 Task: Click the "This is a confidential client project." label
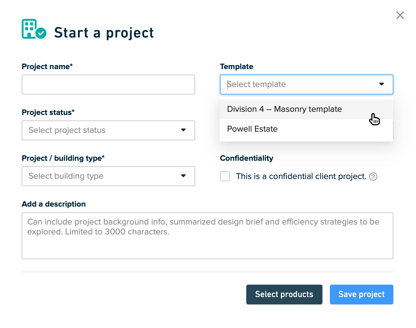(301, 176)
